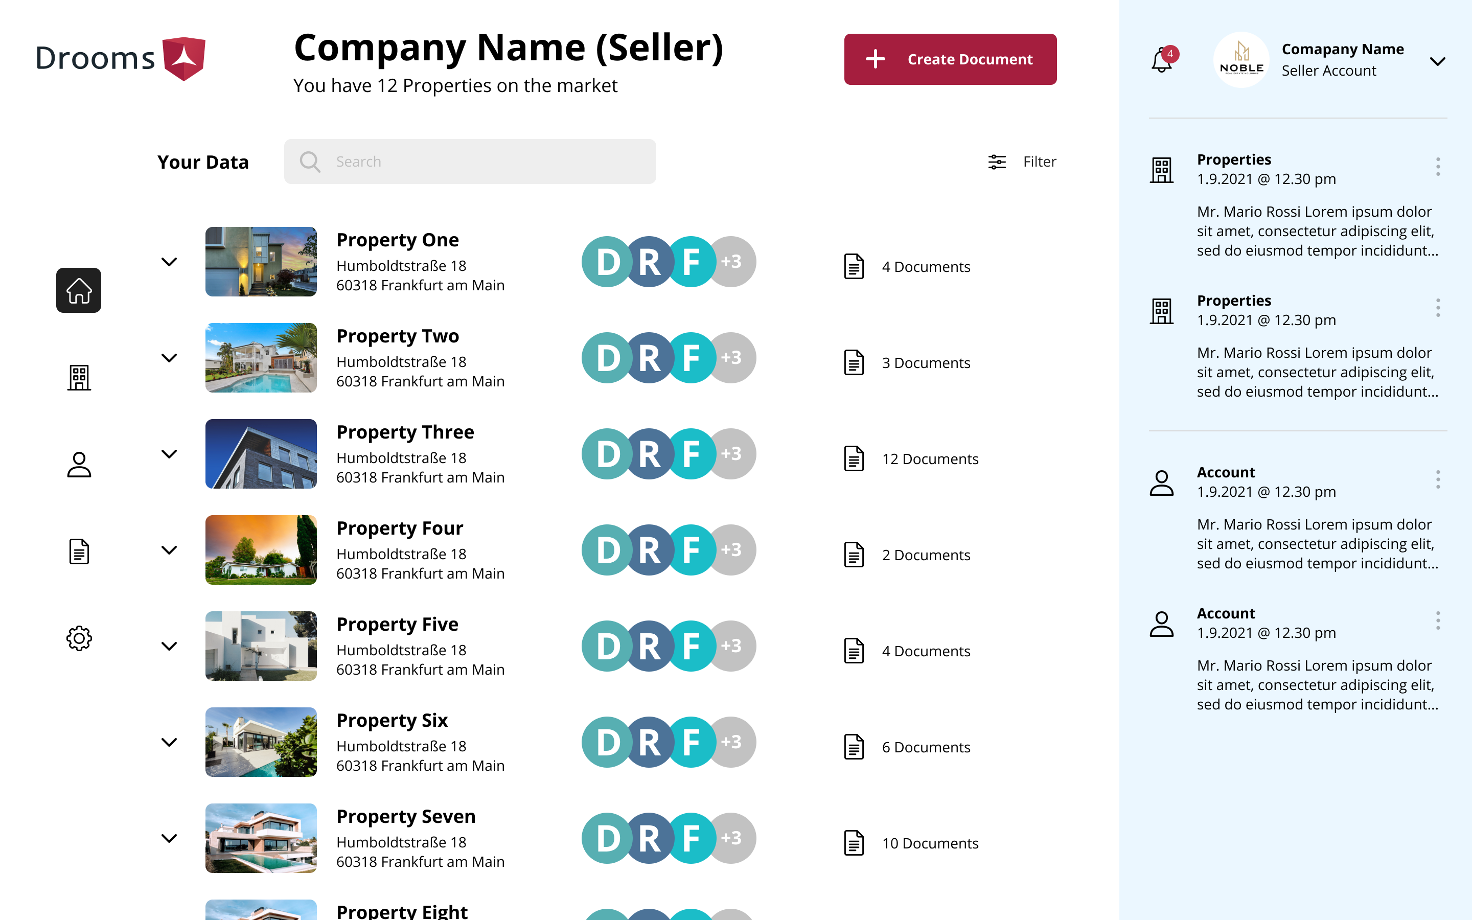The image size is (1472, 920).
Task: Expand the Property Five row
Action: point(169,646)
